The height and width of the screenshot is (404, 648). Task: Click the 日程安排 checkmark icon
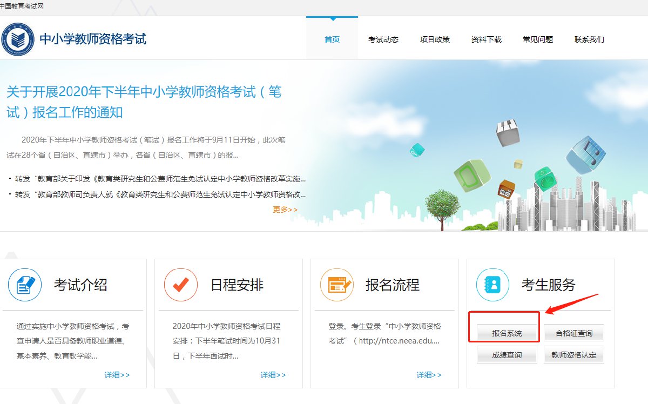(x=181, y=285)
